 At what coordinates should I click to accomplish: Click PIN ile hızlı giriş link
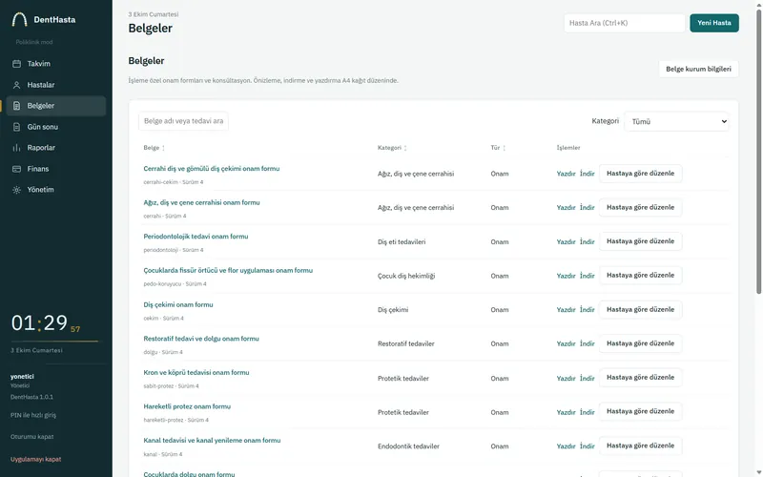pyautogui.click(x=33, y=415)
